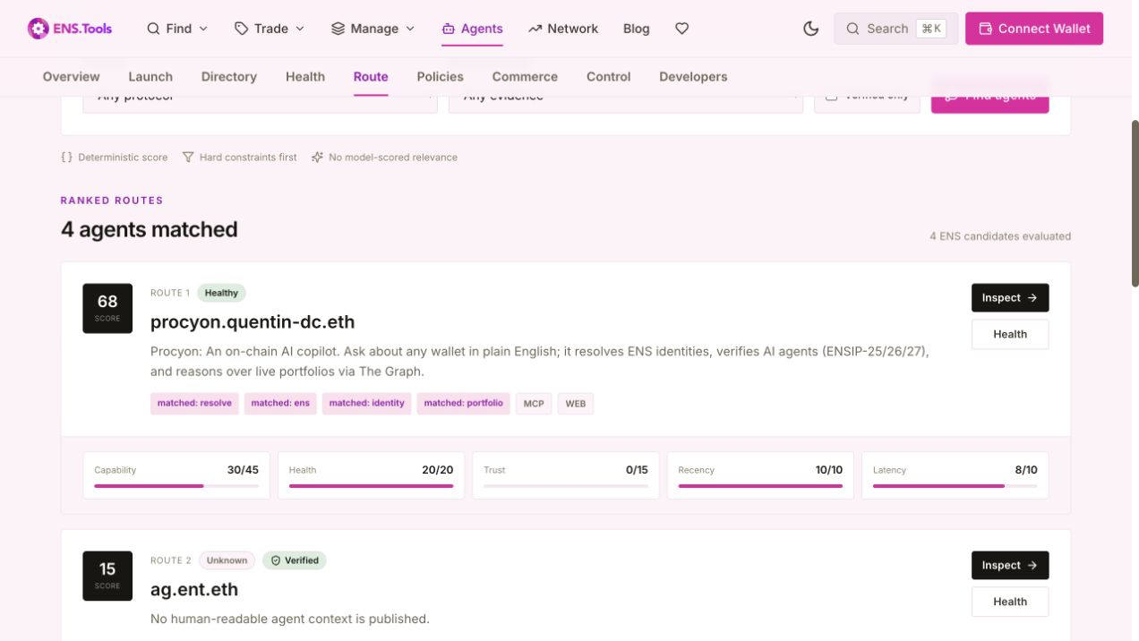Click the Unknown status badge
The image size is (1139, 641).
click(x=227, y=560)
